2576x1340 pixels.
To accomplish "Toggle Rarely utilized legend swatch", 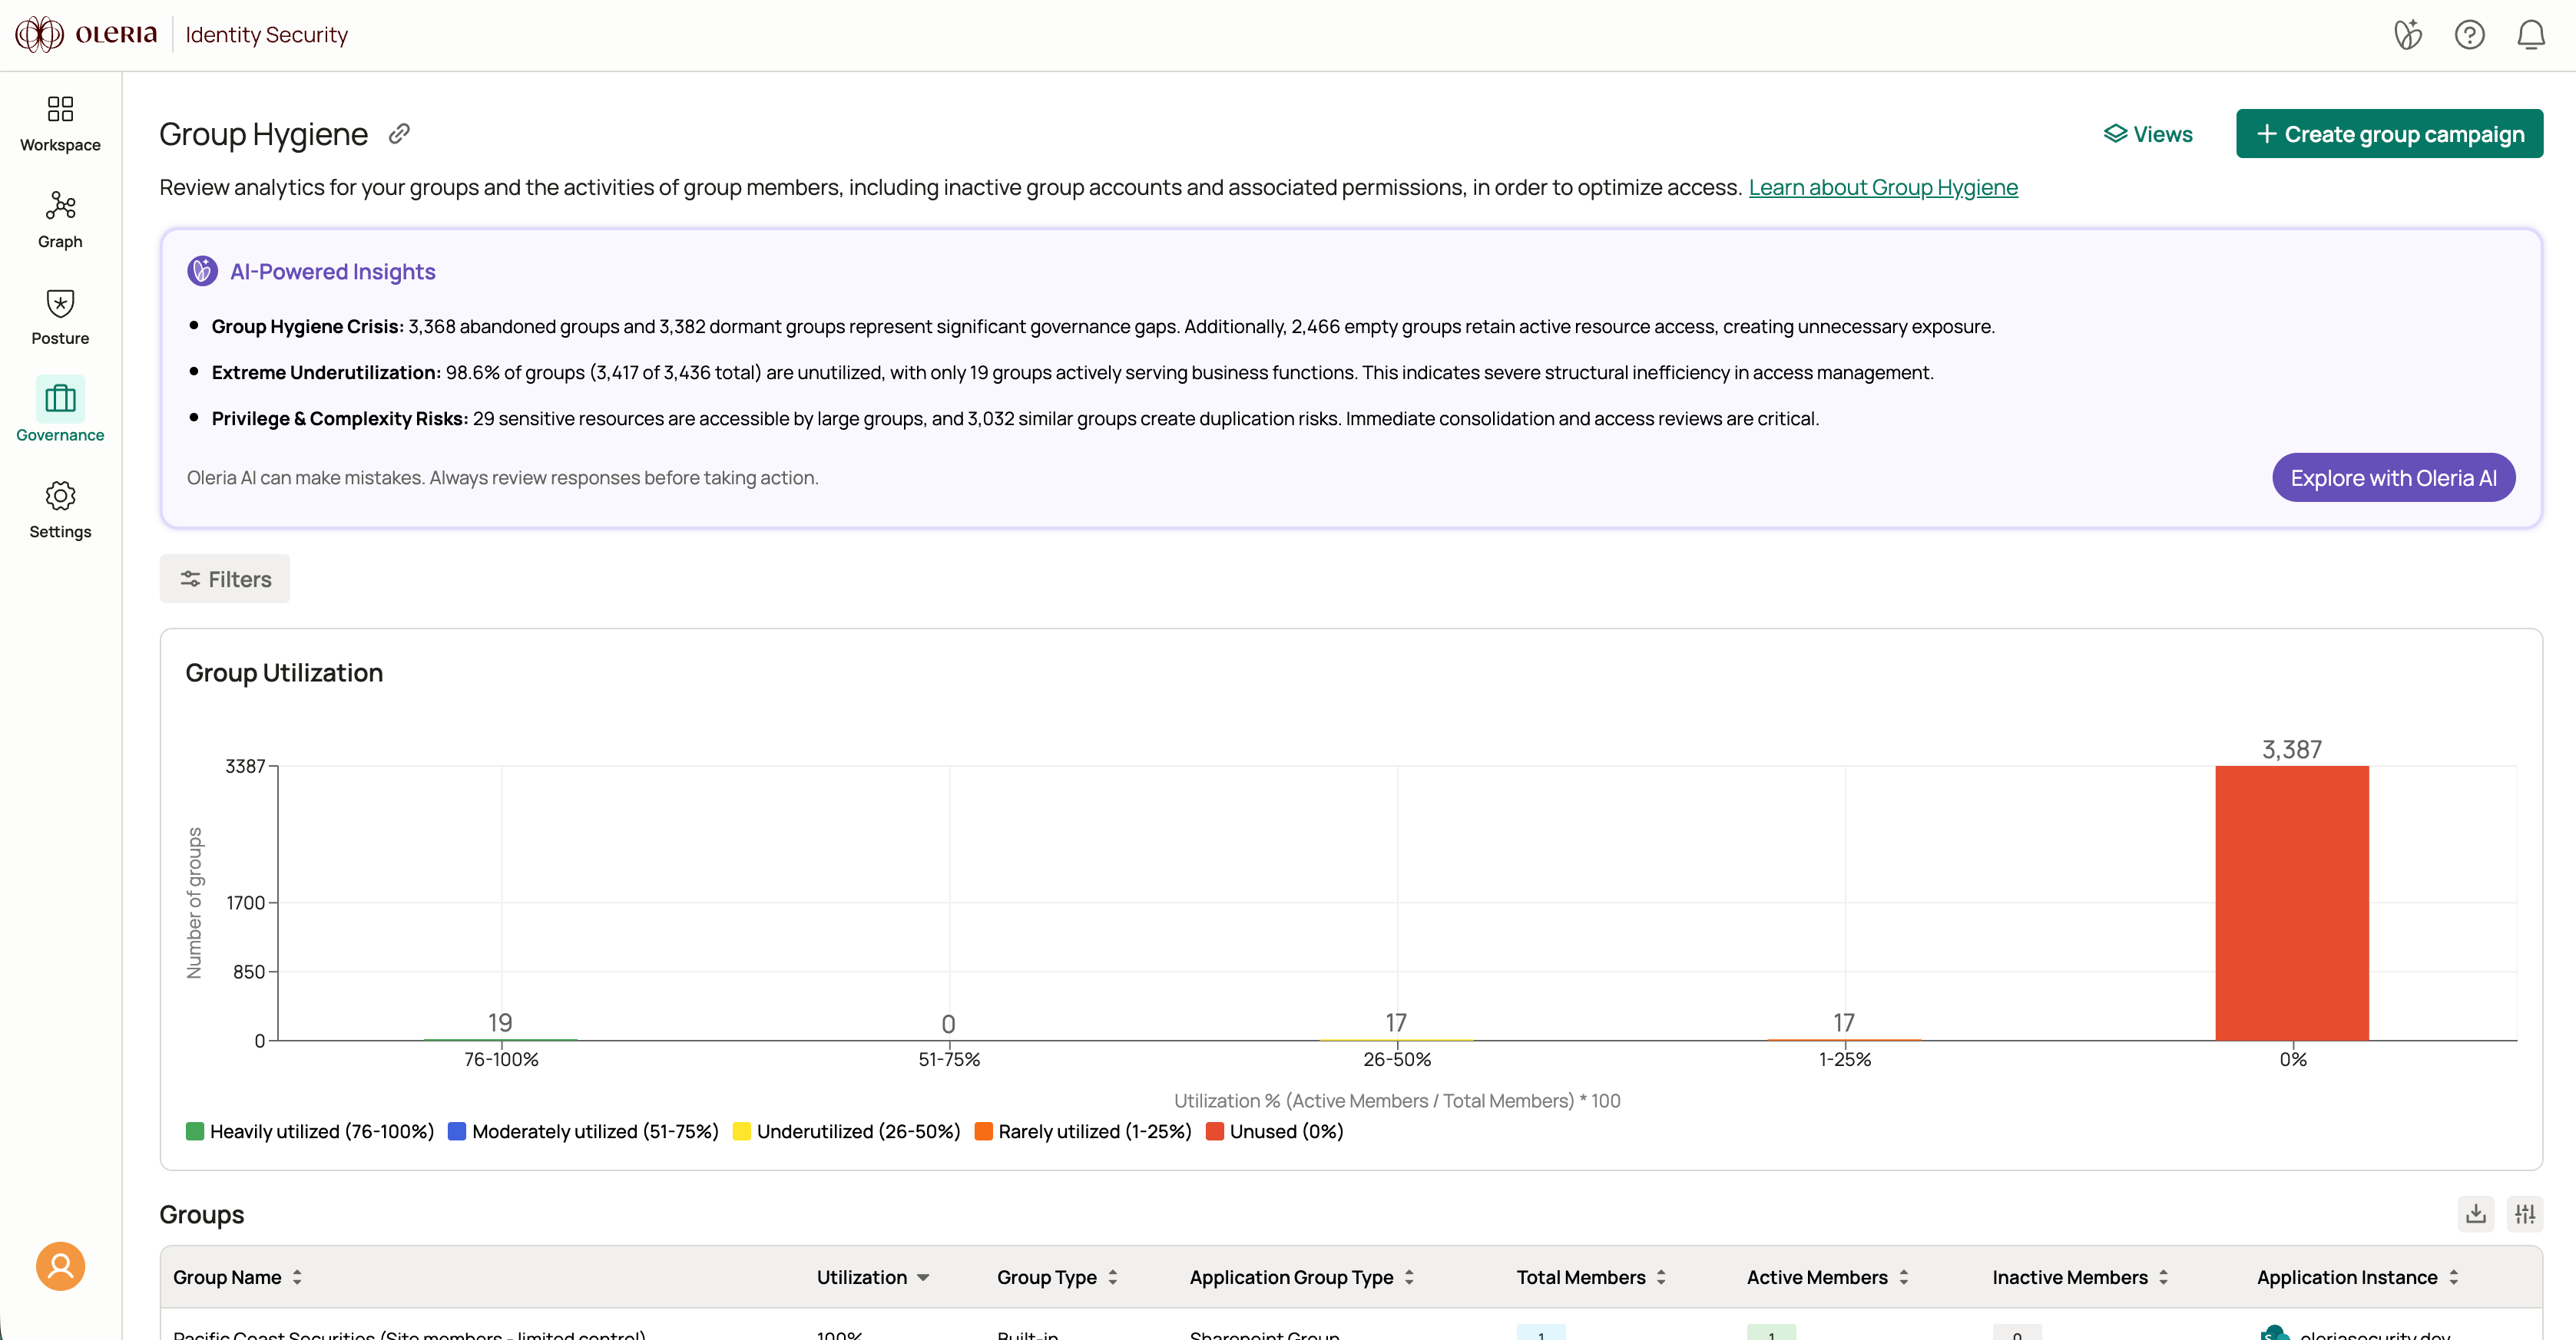I will pos(983,1131).
